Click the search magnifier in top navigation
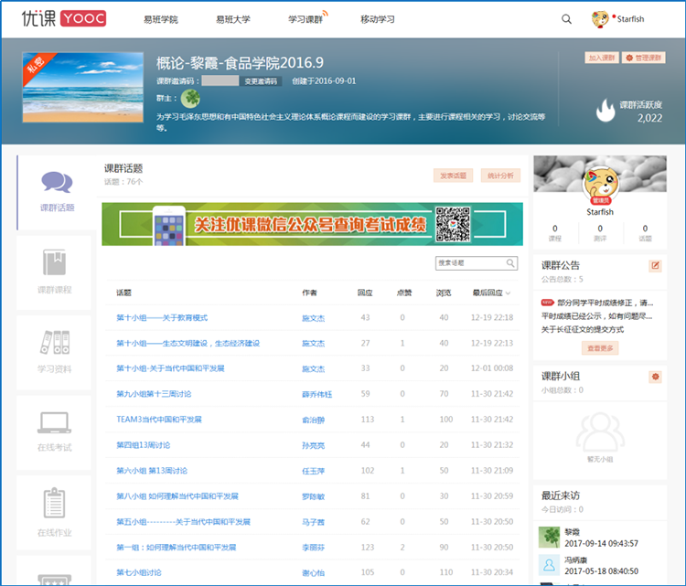The height and width of the screenshot is (586, 686). click(566, 19)
